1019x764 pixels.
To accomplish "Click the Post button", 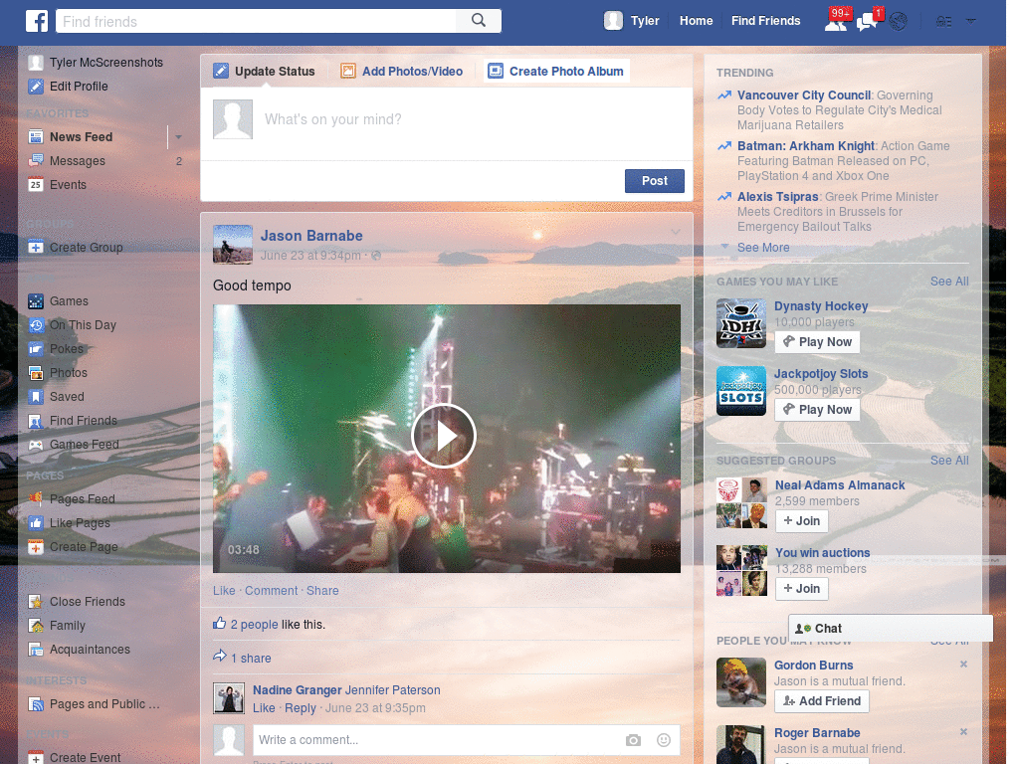I will [654, 180].
